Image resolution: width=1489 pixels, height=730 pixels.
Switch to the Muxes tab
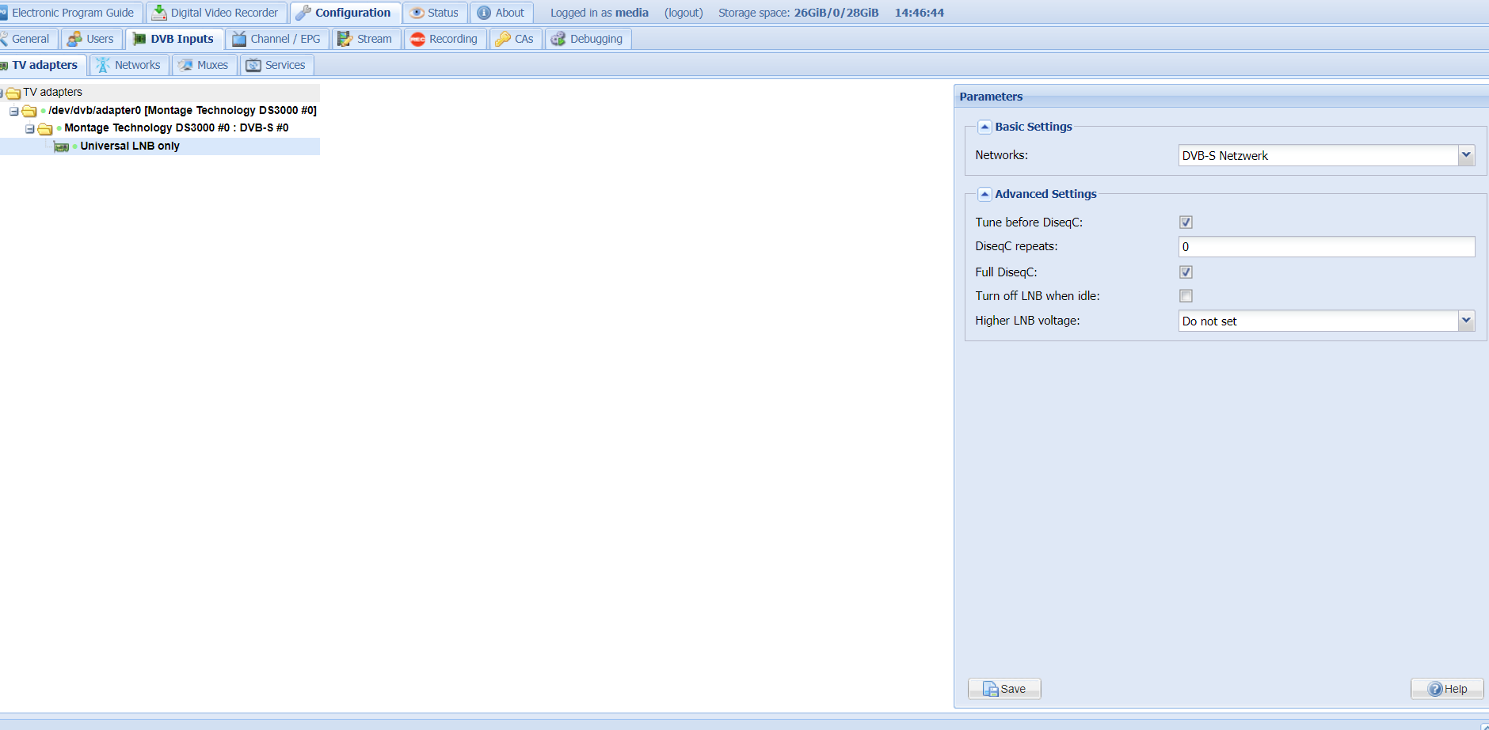click(x=204, y=65)
